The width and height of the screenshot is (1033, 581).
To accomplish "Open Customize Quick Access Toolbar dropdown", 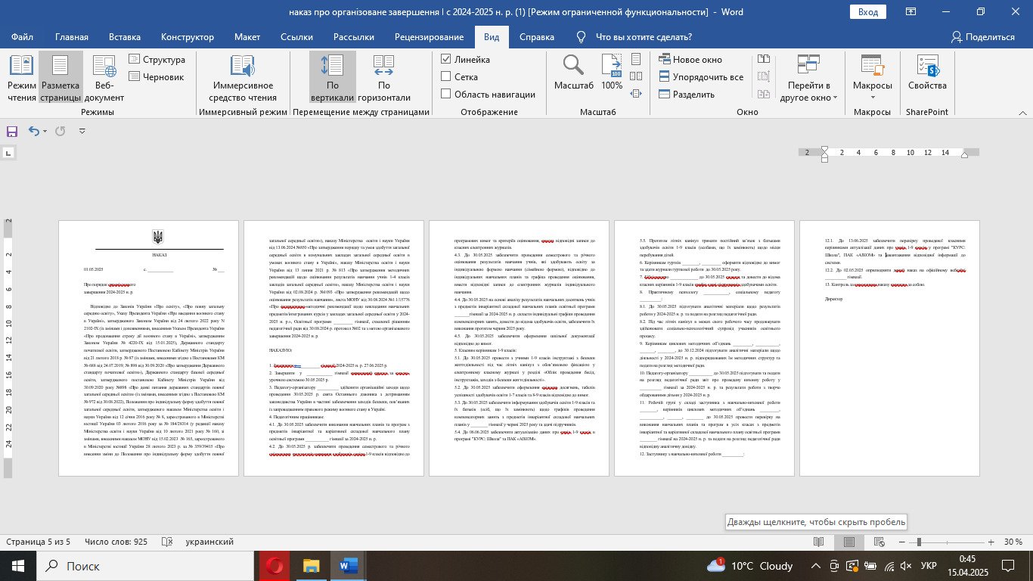I will [x=82, y=131].
